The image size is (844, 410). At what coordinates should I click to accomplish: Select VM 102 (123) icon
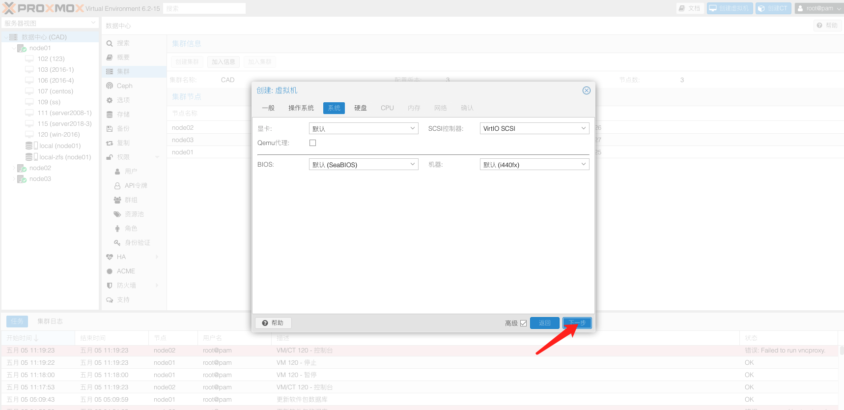tap(29, 59)
